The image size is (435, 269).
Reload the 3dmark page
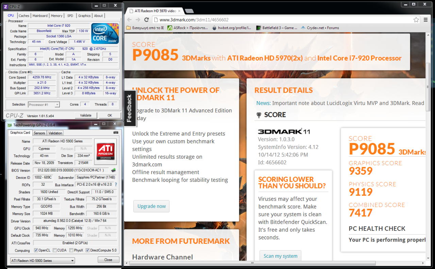pyautogui.click(x=147, y=20)
